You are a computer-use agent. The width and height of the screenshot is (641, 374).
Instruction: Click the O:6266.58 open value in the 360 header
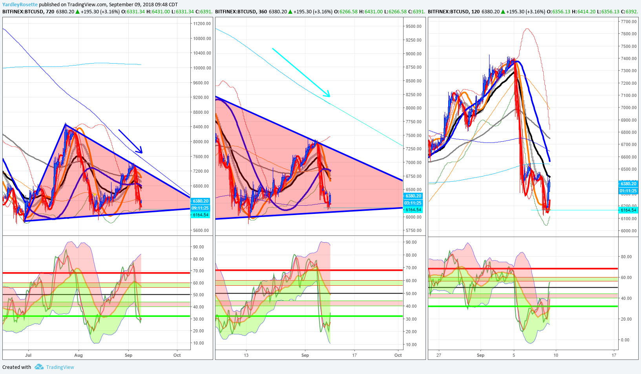tap(346, 11)
